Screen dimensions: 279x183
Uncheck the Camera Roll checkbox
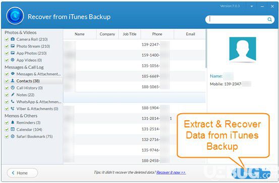(x=7, y=39)
